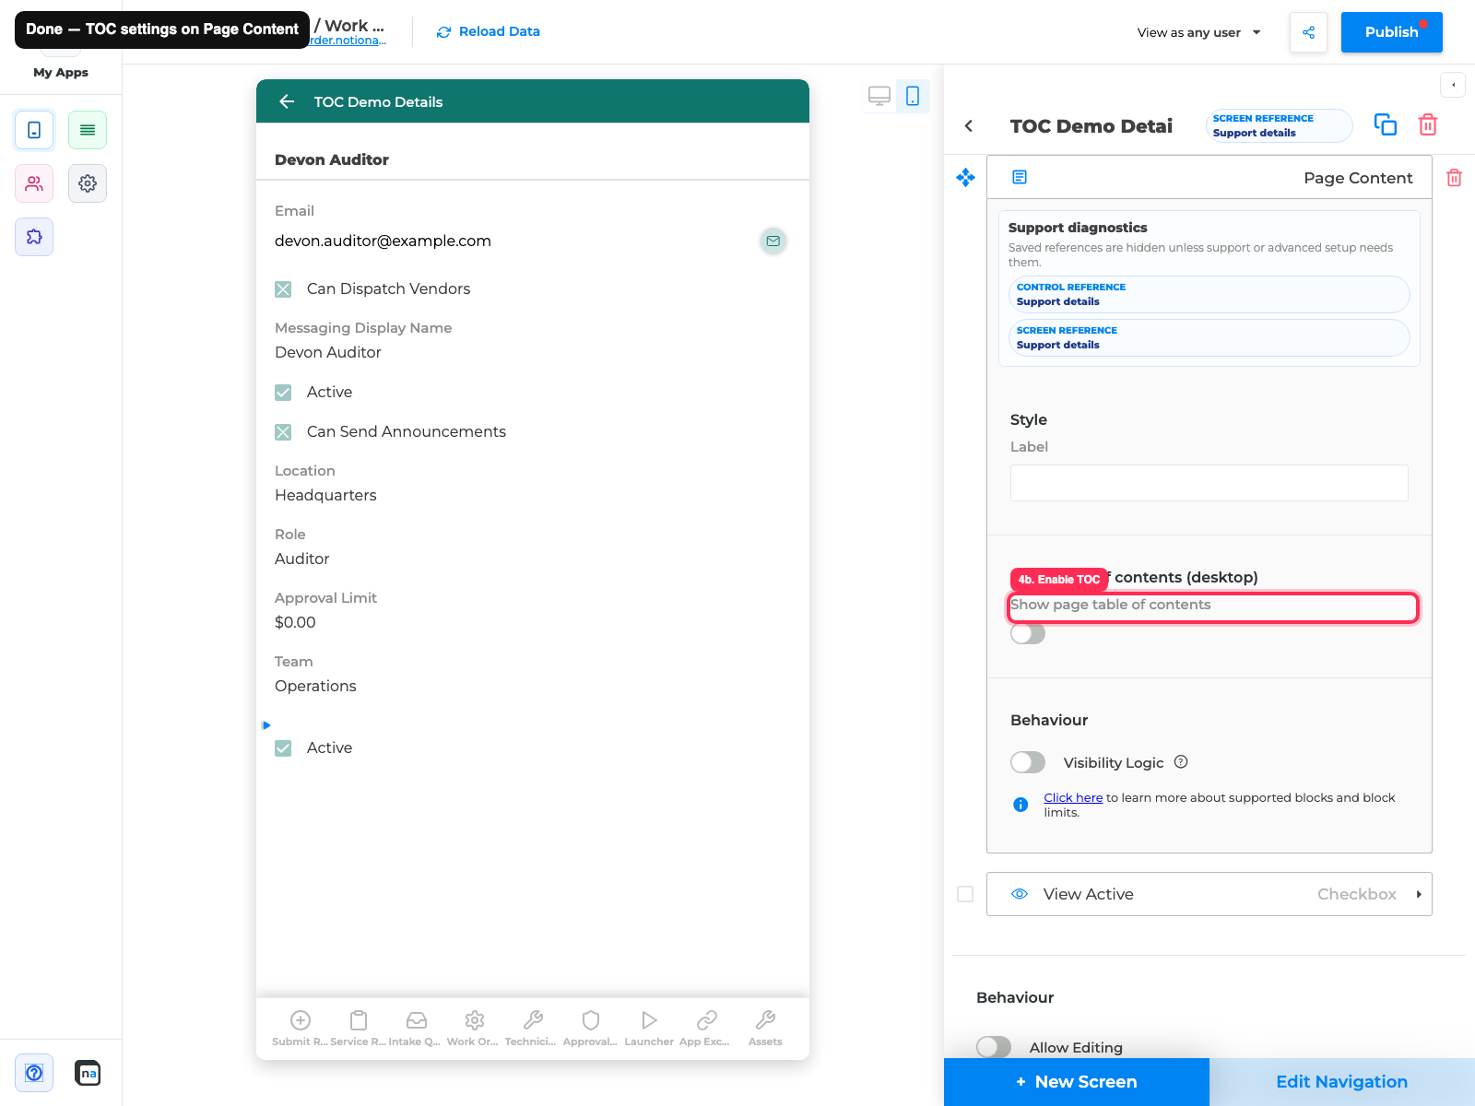Delete the screen with red trash icon

tap(1428, 124)
